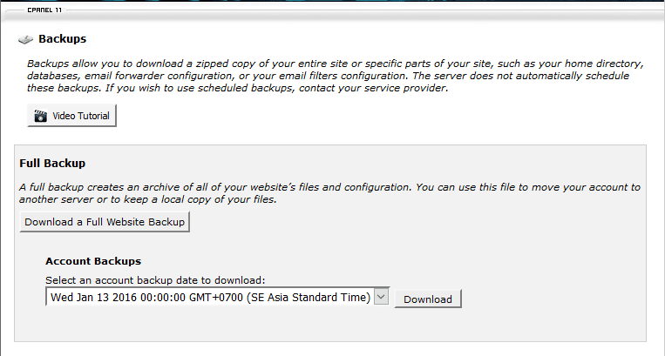Click the arrow of the backup date selector
Image resolution: width=665 pixels, height=356 pixels.
(x=380, y=298)
